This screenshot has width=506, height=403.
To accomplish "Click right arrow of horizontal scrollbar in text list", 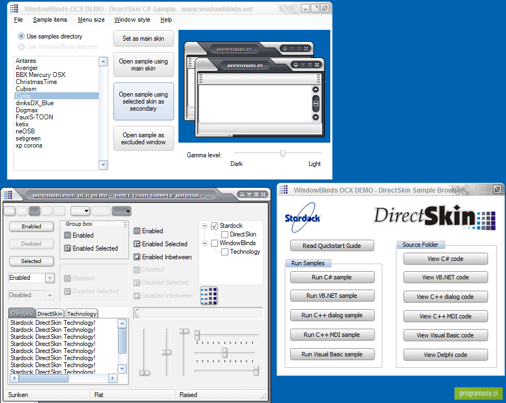I will [113, 378].
